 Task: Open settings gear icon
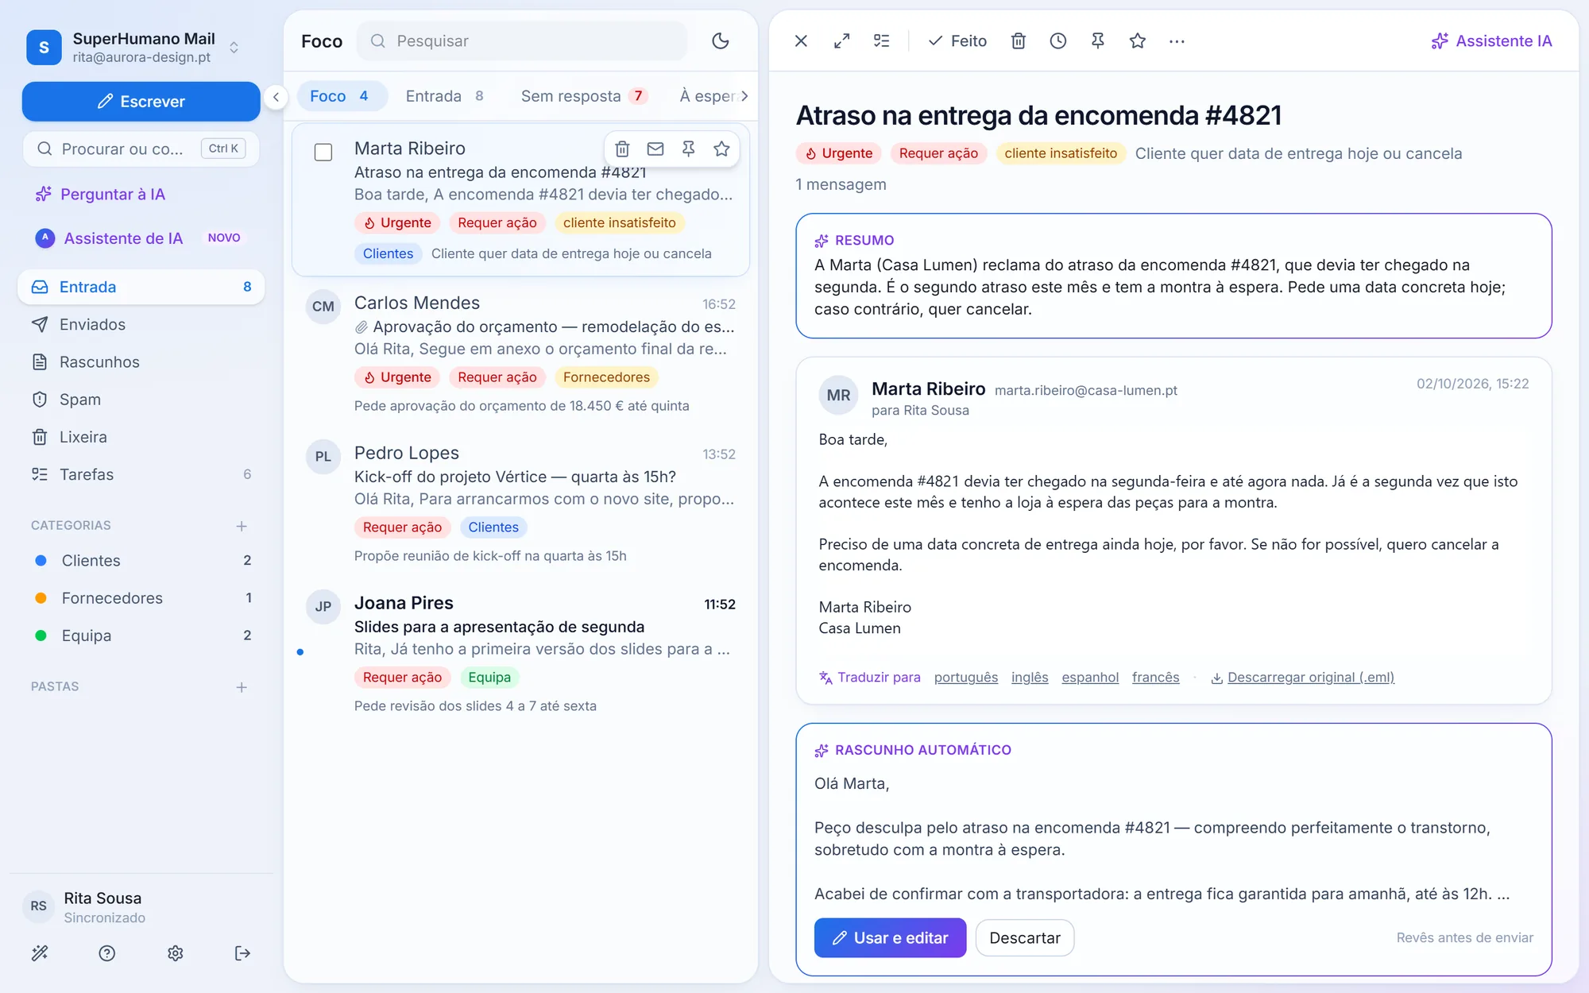[x=176, y=953]
